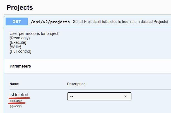Click the boolean type label
This screenshot has height=113, width=171.
click(x=16, y=101)
